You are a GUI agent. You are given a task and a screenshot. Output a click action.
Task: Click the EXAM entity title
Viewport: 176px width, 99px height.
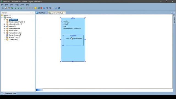73,19
